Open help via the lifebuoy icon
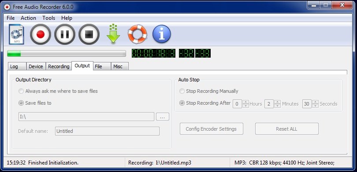Image resolution: width=357 pixels, height=172 pixels. tap(137, 34)
